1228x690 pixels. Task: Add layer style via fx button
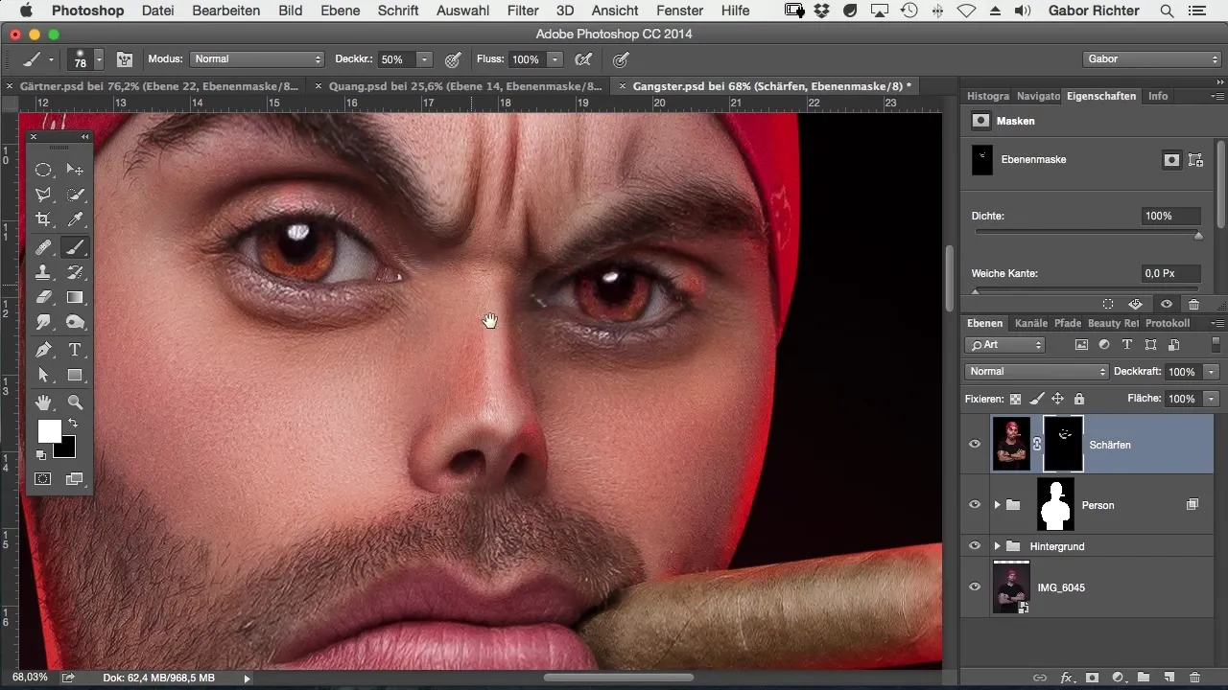click(x=1067, y=678)
